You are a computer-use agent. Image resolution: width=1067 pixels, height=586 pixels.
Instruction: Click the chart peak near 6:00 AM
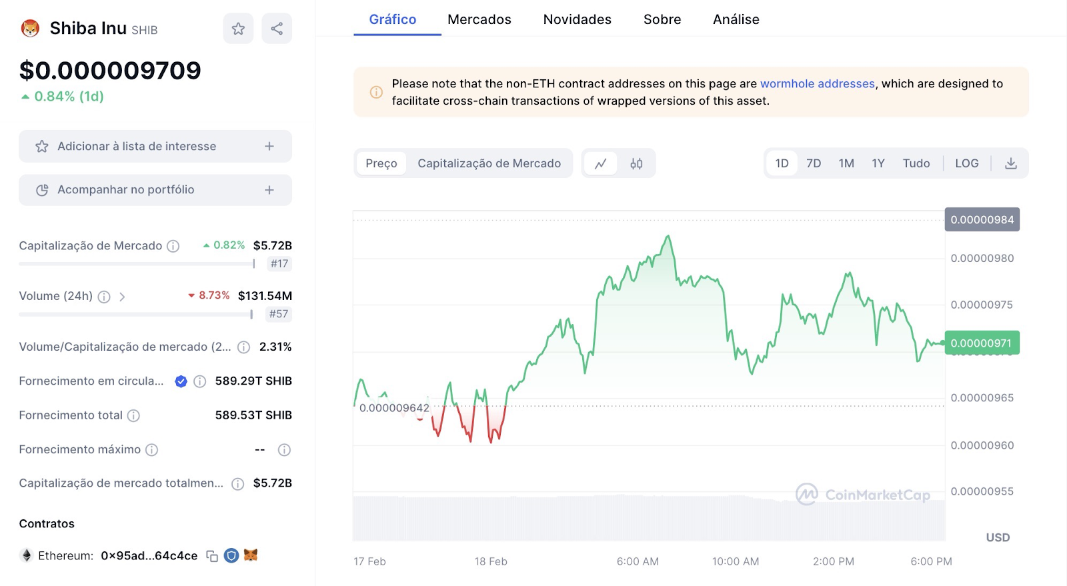[x=668, y=237]
